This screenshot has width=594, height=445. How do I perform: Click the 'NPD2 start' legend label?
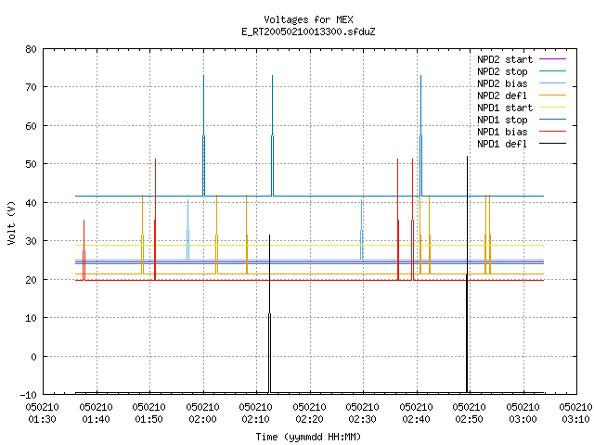coord(505,59)
